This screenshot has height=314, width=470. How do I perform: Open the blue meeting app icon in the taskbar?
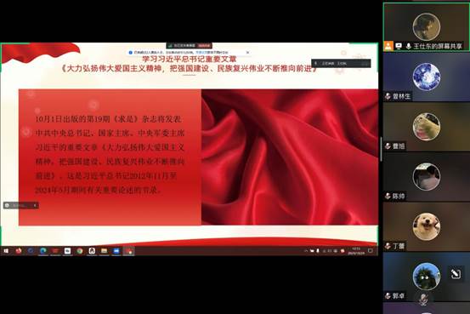[x=116, y=251]
